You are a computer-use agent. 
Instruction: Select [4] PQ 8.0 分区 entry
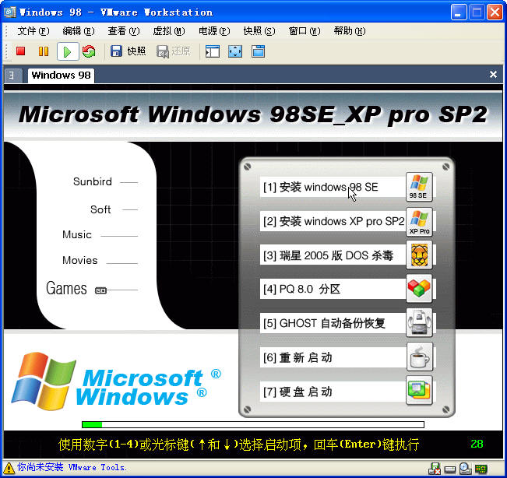click(x=333, y=289)
